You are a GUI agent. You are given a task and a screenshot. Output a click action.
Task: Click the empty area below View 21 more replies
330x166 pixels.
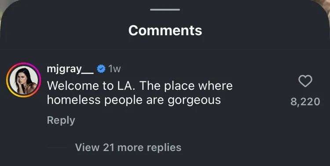click(x=165, y=160)
